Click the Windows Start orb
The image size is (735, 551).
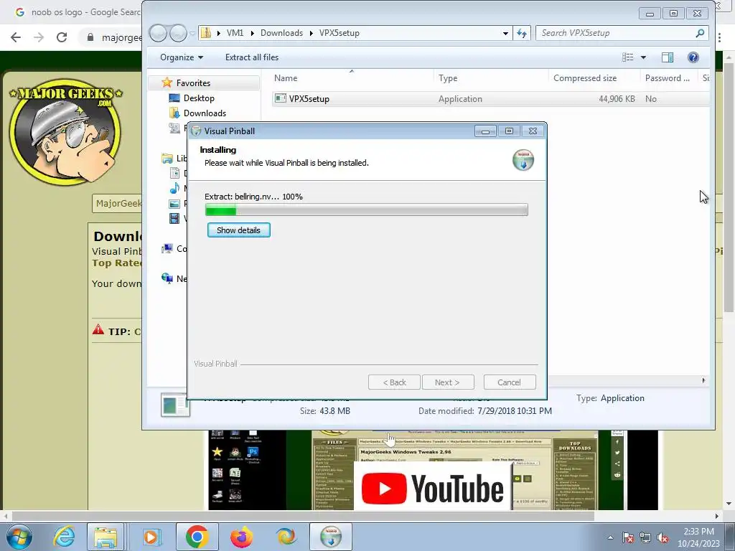pos(19,537)
